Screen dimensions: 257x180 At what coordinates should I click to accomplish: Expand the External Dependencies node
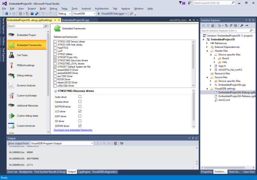click(207, 47)
